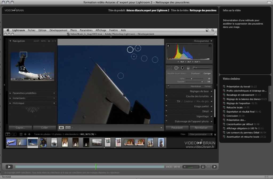Viewport: 273px width, 179px height.
Task: Toggle Vignettage panel on/off switch
Action: pyautogui.click(x=166, y=116)
